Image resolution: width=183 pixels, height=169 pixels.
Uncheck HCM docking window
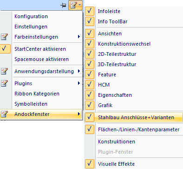90,85
